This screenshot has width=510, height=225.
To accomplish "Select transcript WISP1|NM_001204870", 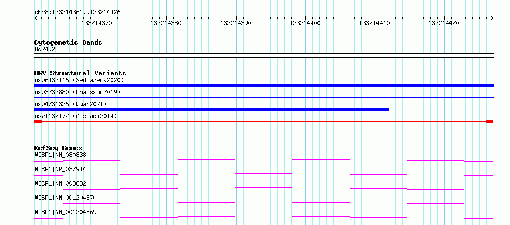I will (65, 198).
